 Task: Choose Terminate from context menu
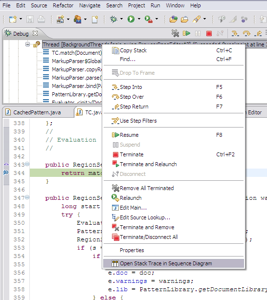(174, 154)
